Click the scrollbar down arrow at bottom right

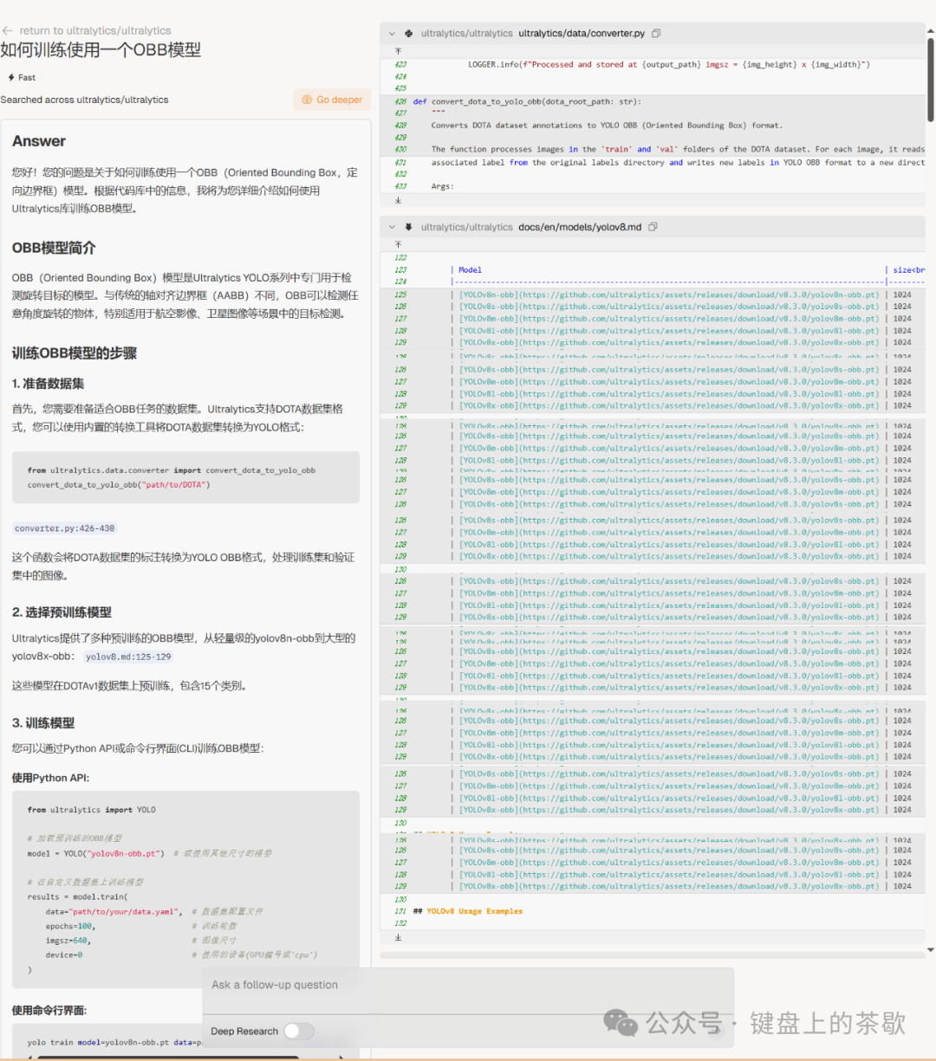click(x=931, y=950)
